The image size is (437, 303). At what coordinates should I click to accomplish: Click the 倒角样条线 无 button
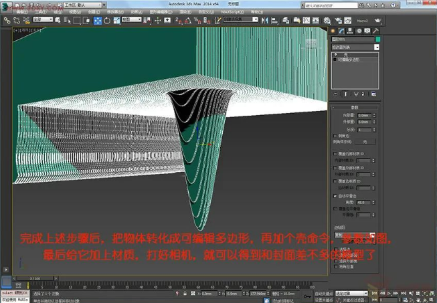[365, 142]
